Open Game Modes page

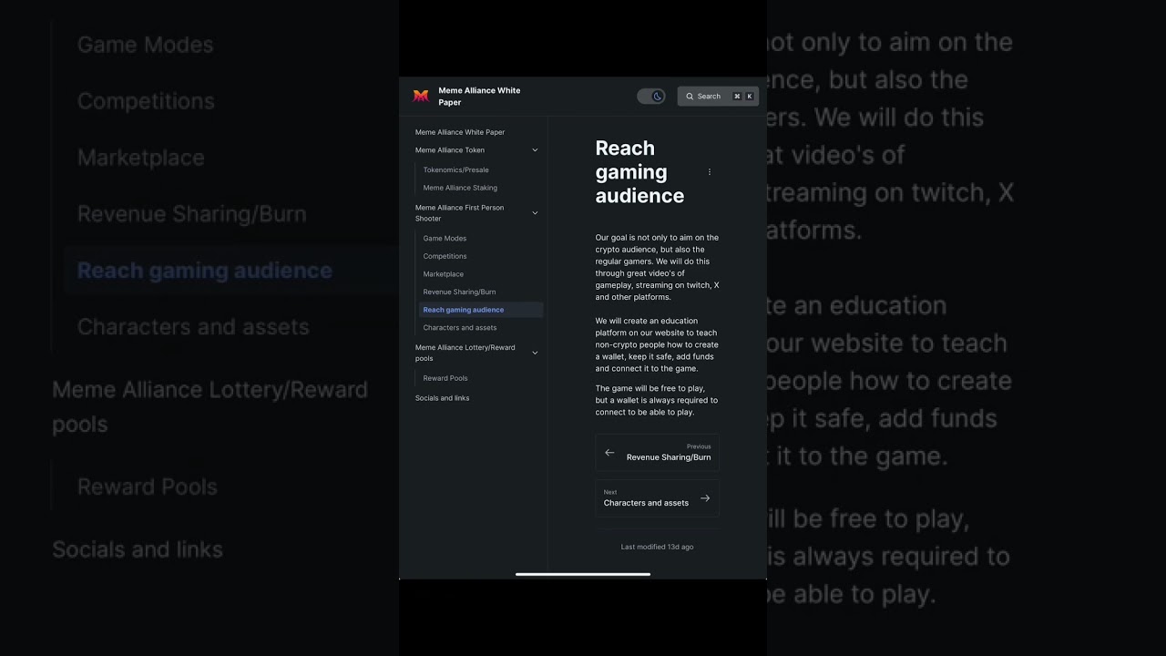pos(445,239)
